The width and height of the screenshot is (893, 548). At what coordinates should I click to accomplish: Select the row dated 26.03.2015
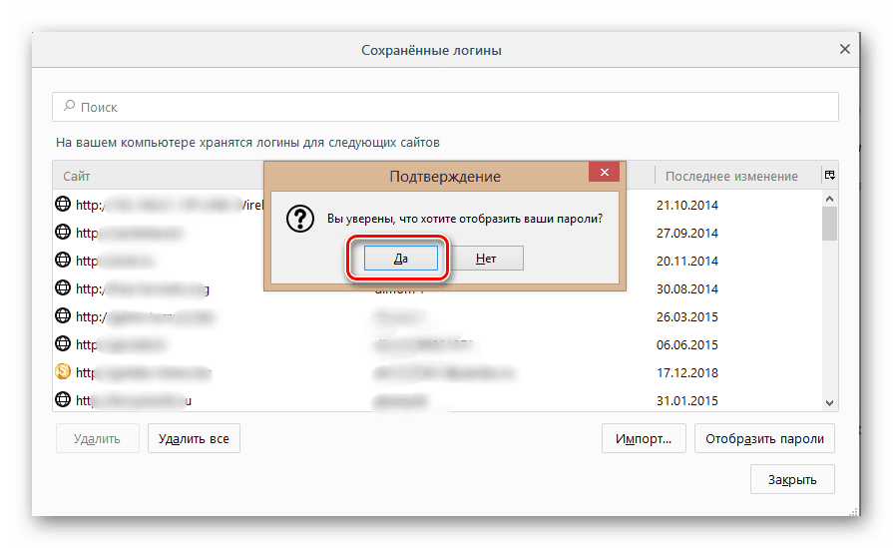(437, 316)
